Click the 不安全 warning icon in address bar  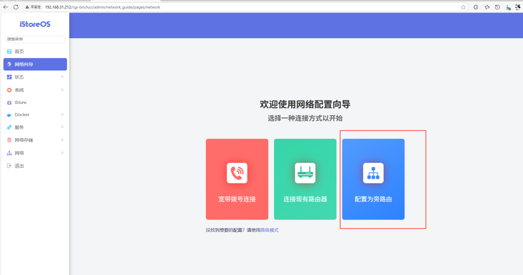pos(27,7)
